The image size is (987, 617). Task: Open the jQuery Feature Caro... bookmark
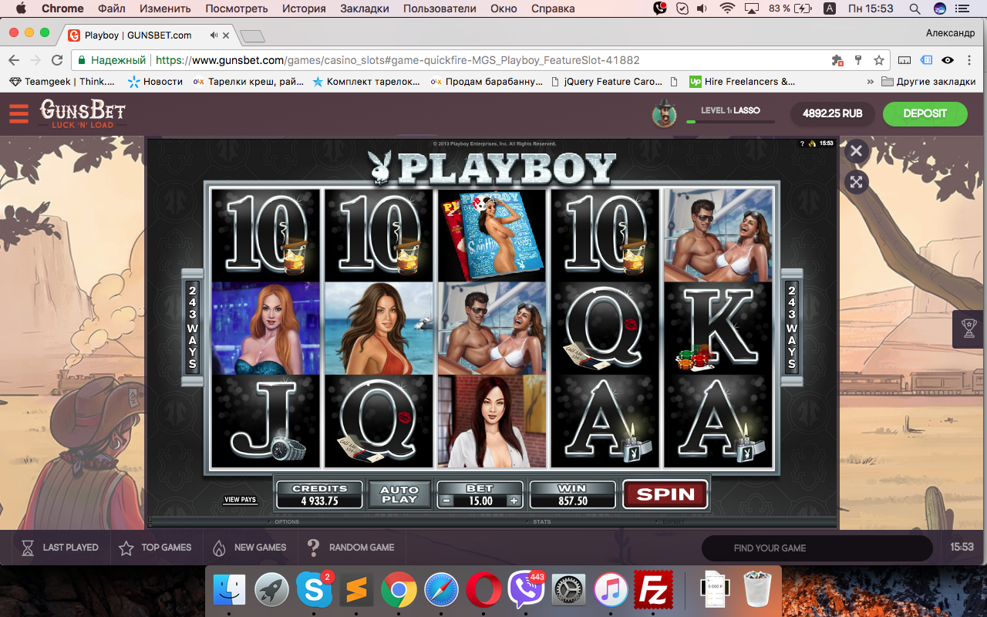point(607,81)
